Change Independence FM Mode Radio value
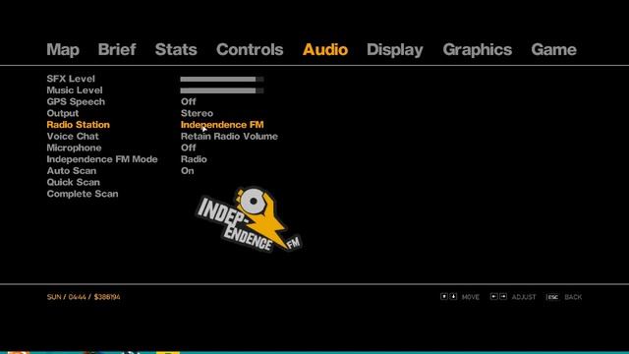Viewport: 629px width, 354px height. tap(194, 159)
